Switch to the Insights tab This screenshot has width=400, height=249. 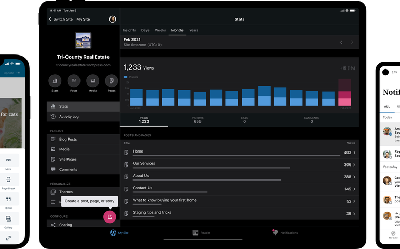point(129,30)
